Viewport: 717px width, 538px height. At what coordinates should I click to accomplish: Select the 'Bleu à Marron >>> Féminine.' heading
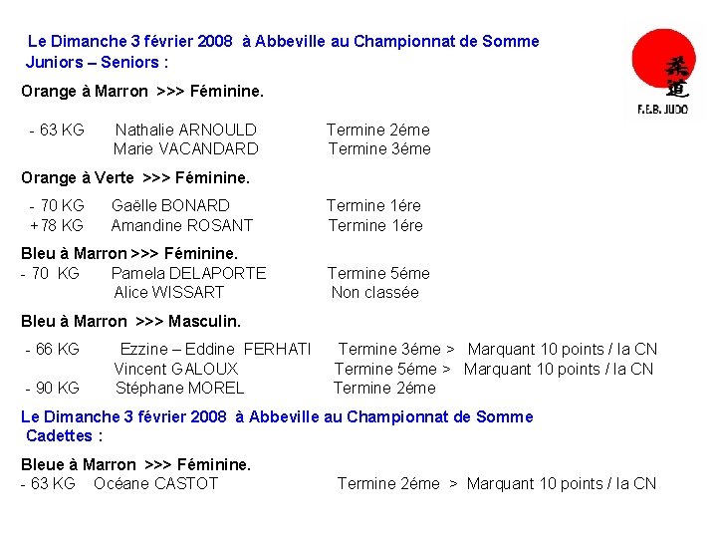[129, 254]
